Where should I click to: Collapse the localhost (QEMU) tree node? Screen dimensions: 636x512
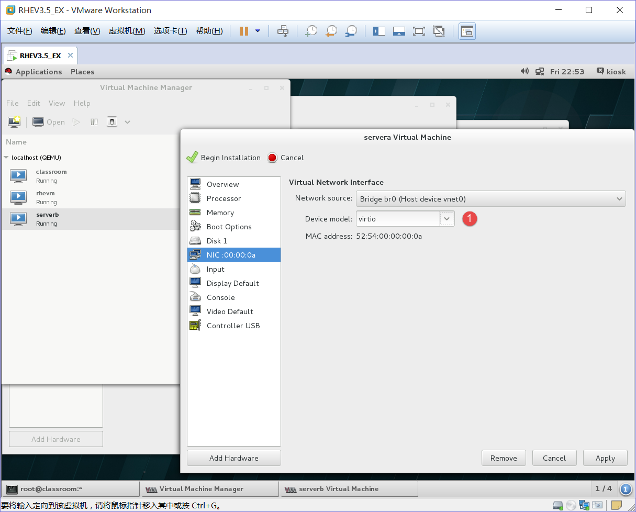tap(6, 158)
